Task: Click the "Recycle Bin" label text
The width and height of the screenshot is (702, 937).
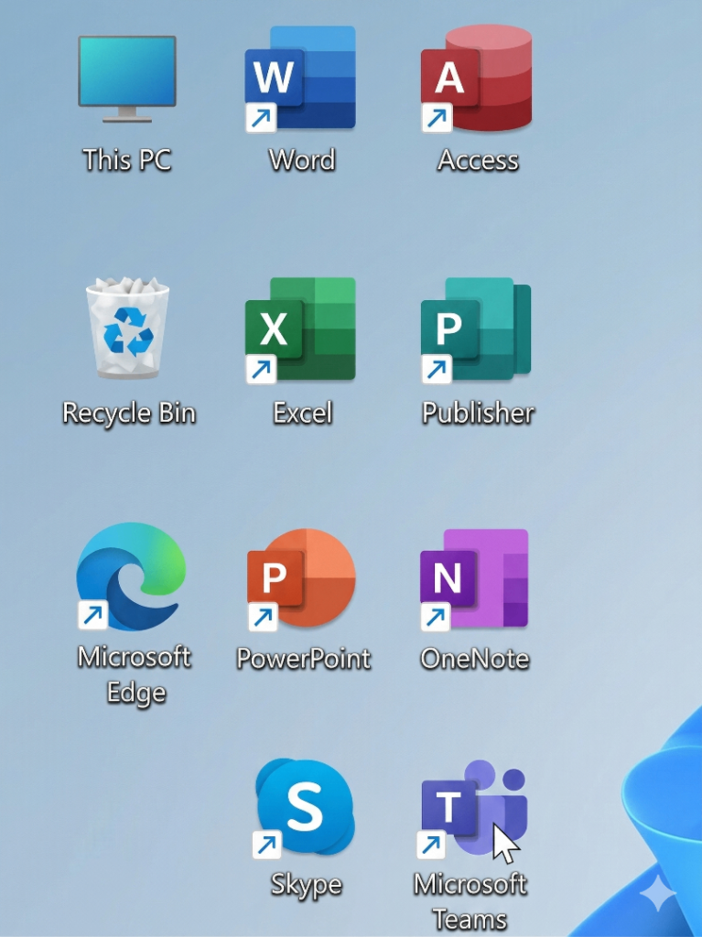Action: (129, 415)
